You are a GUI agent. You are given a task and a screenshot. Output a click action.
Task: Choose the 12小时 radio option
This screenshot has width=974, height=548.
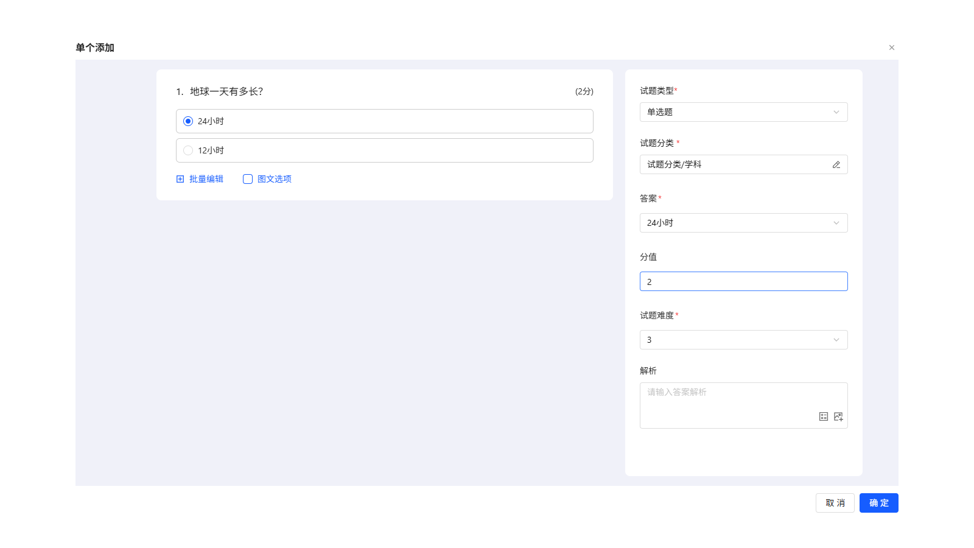188,150
